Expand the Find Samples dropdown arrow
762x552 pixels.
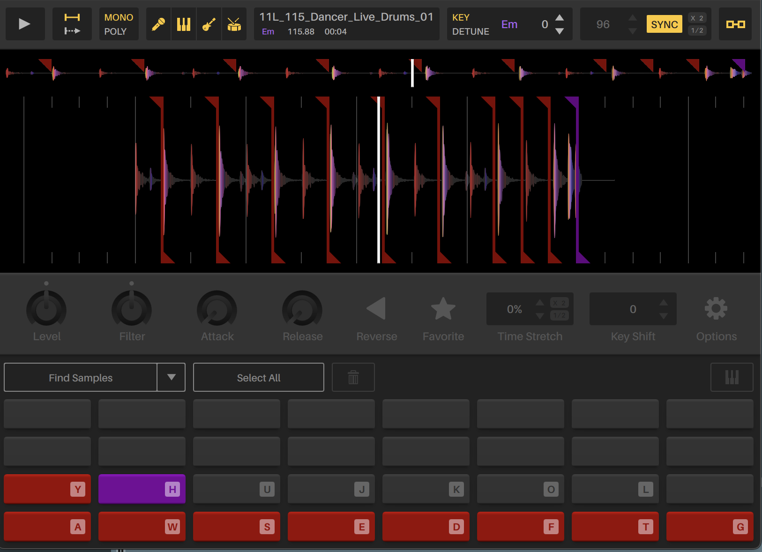(172, 377)
